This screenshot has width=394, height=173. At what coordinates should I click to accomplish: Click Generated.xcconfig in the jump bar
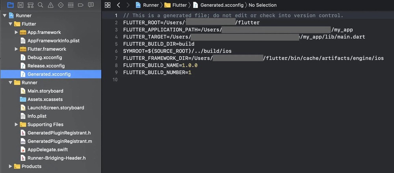click(x=222, y=5)
